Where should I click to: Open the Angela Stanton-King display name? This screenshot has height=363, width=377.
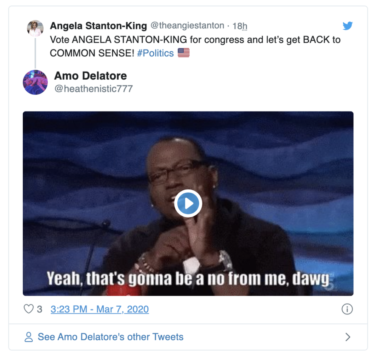pyautogui.click(x=98, y=26)
